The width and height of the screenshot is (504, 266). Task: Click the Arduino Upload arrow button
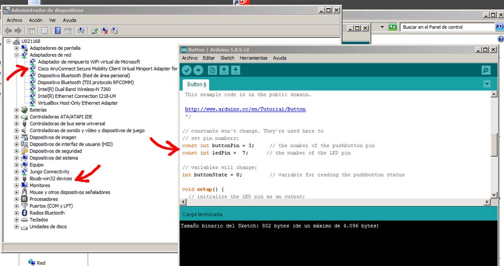(198, 70)
